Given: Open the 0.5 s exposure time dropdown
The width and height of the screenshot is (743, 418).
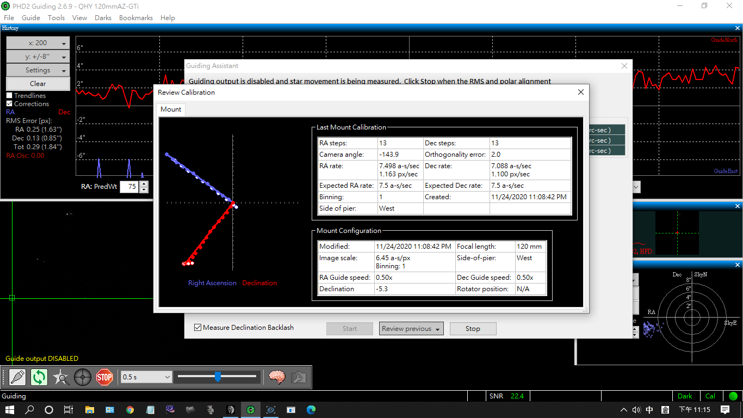Looking at the screenshot, I should point(146,377).
